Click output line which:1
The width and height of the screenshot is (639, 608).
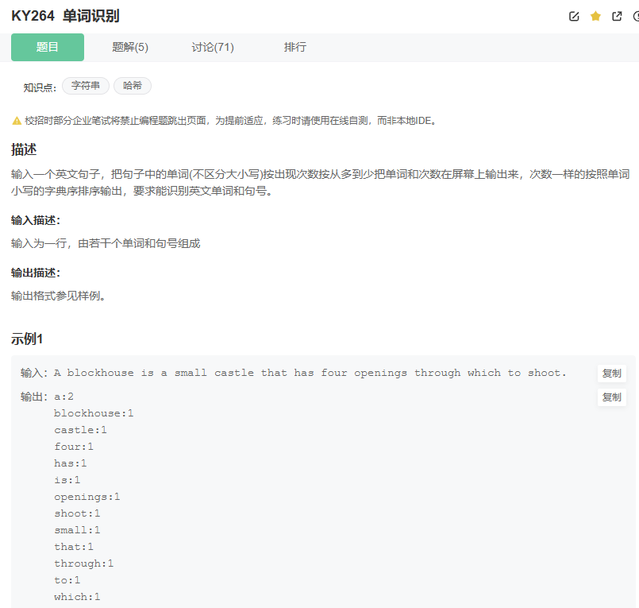click(x=77, y=598)
